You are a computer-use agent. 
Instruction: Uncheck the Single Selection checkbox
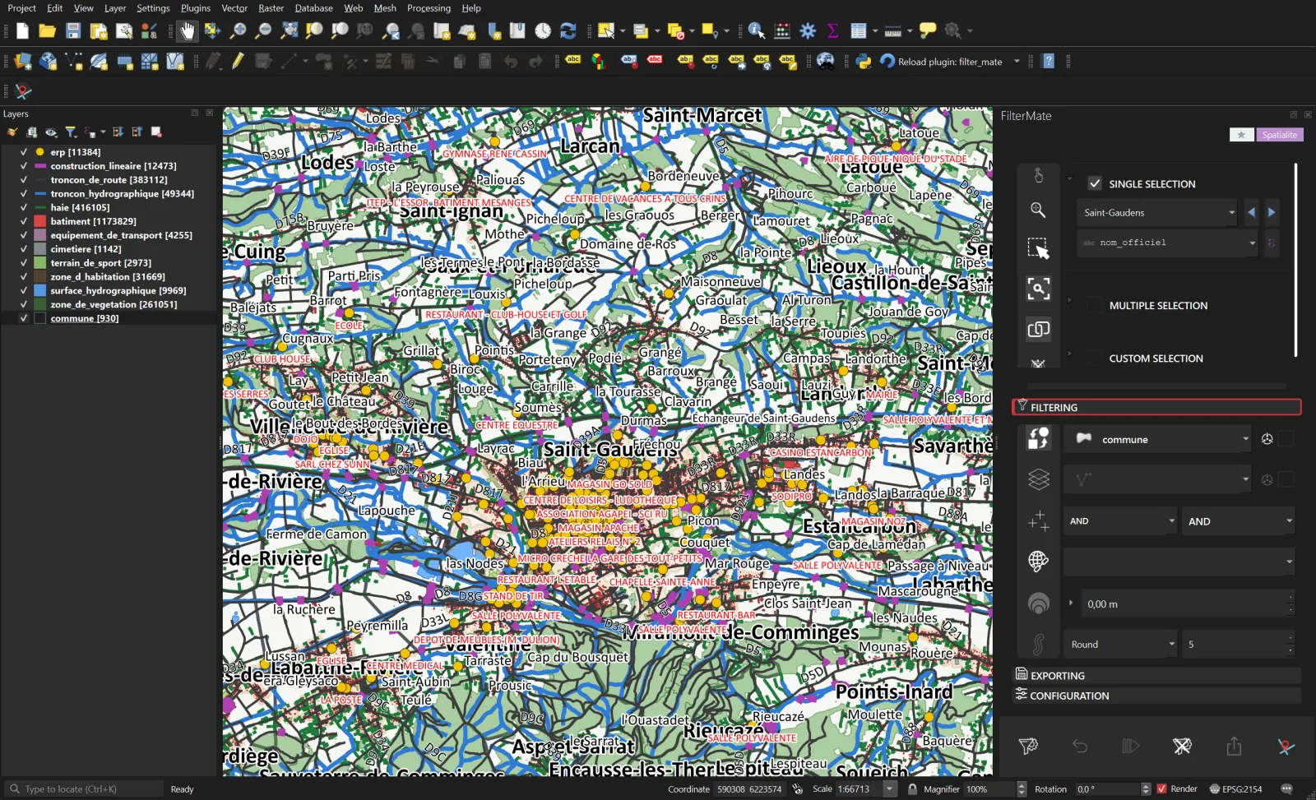pos(1095,183)
